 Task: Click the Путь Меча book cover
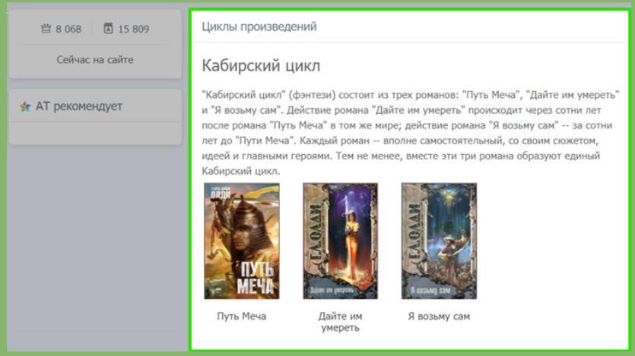241,241
